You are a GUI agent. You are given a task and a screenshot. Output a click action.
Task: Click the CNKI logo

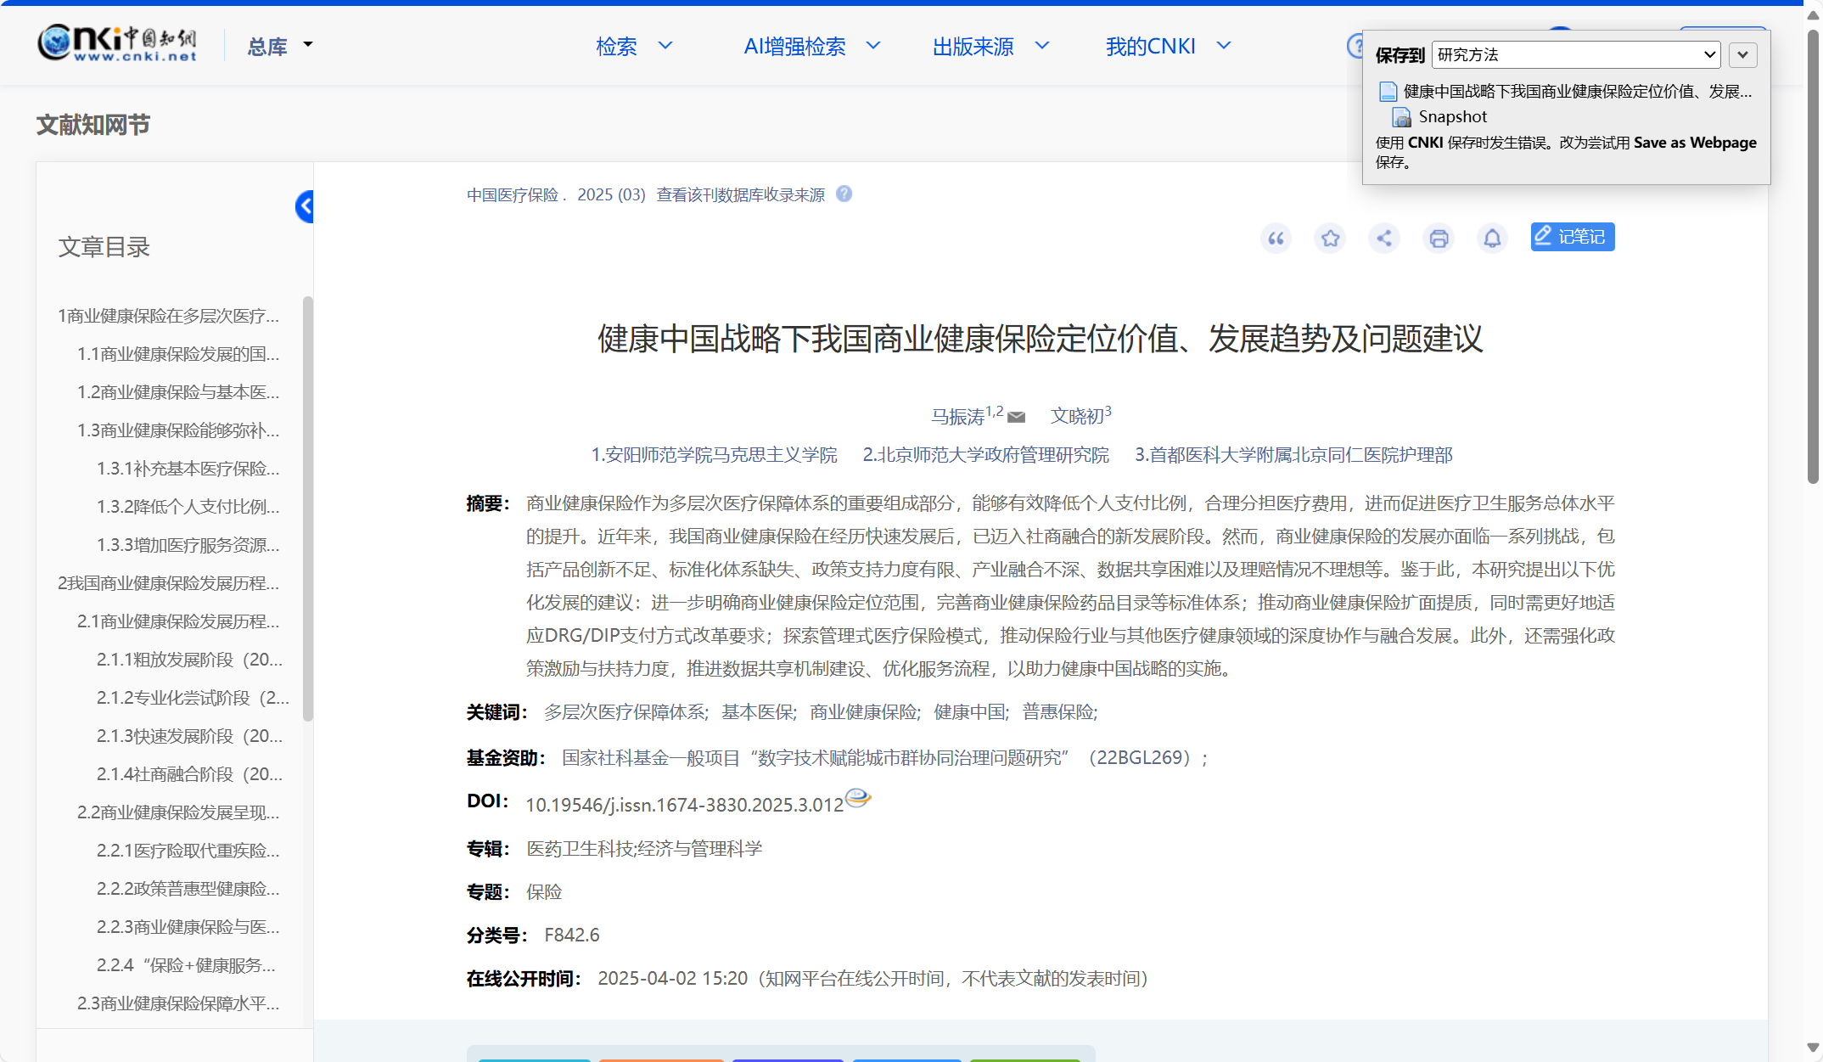(x=117, y=43)
